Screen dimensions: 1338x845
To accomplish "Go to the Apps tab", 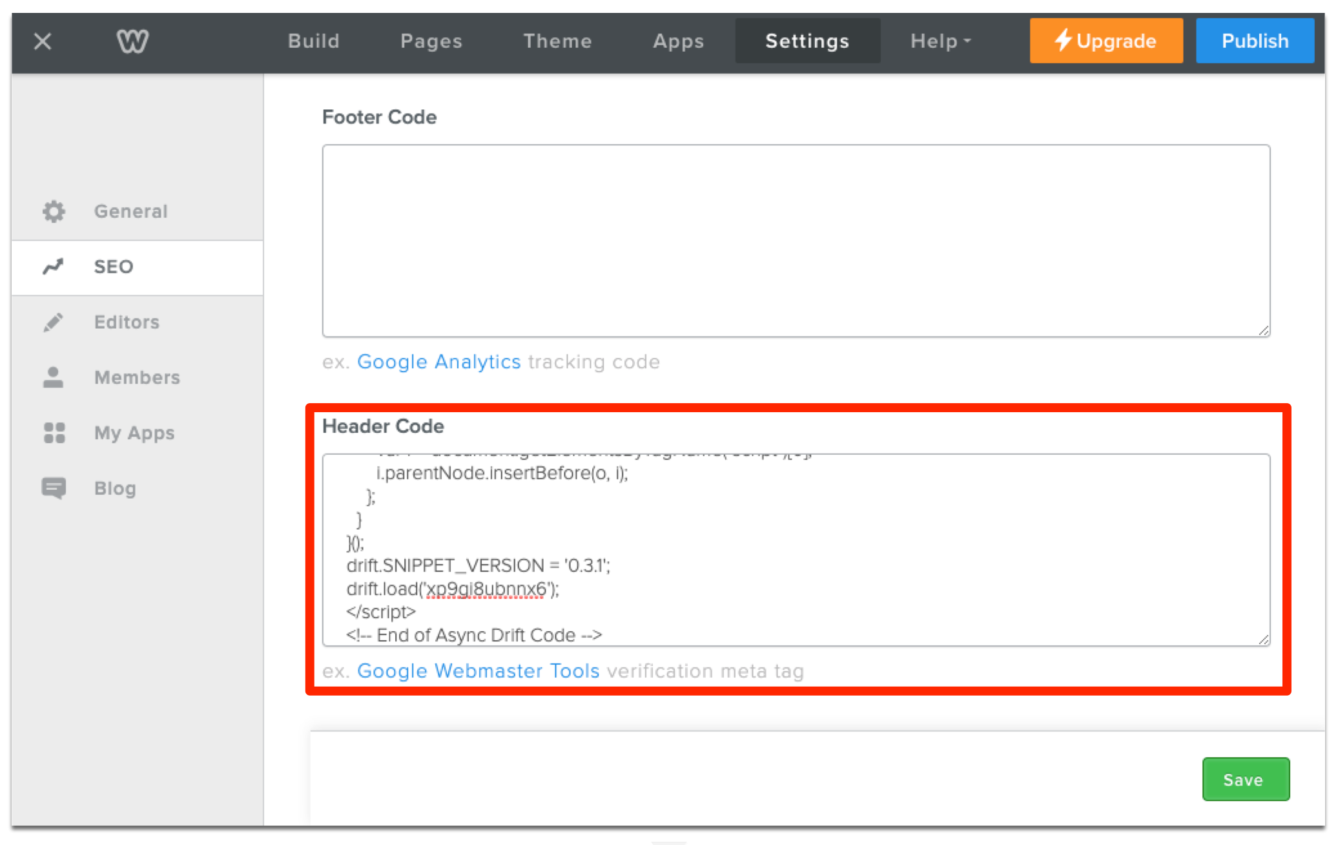I will tap(678, 41).
